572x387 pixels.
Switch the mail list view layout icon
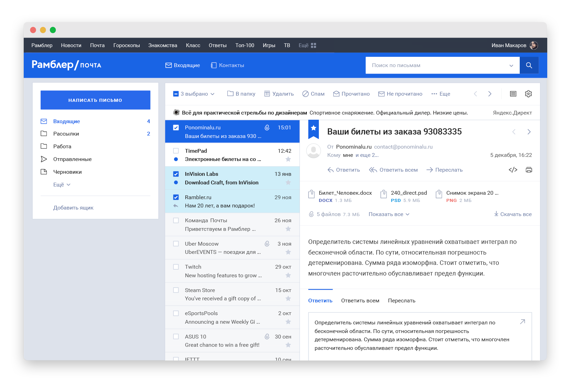tap(513, 94)
